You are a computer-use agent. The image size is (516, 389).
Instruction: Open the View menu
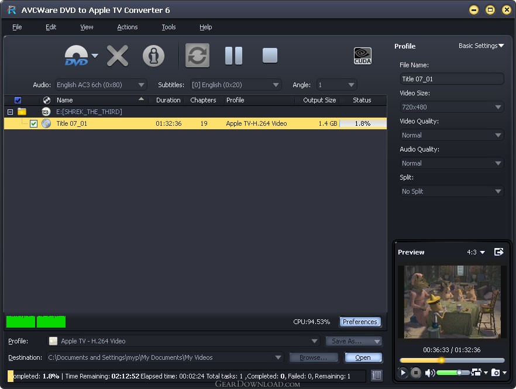(87, 27)
